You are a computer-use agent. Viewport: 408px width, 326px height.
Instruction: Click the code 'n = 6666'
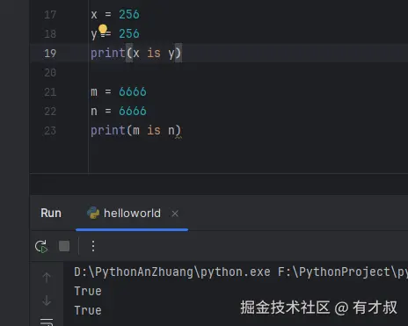point(119,112)
